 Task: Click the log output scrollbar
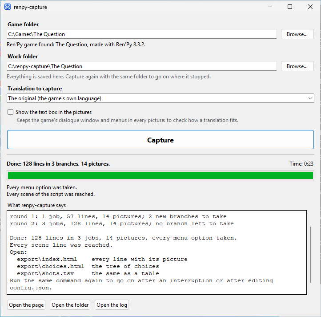[x=311, y=255]
